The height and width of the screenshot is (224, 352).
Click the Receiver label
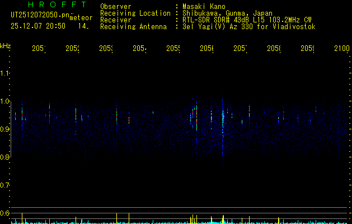(116, 20)
